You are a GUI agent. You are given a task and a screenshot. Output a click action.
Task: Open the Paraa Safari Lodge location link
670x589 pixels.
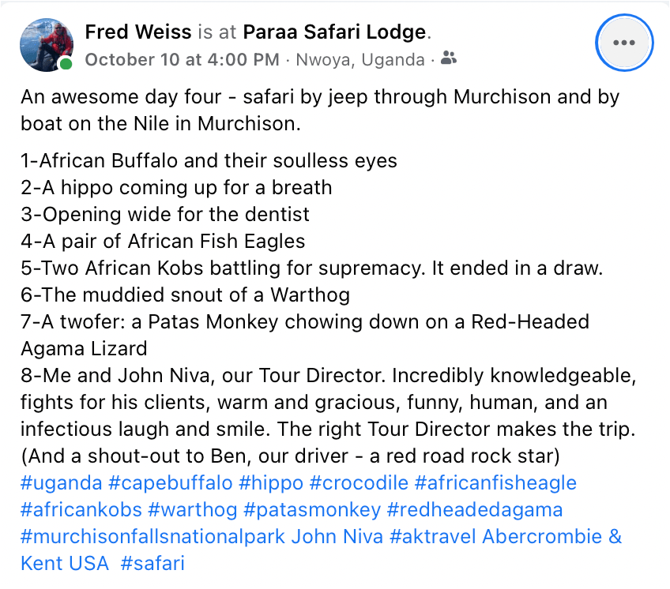pos(334,32)
